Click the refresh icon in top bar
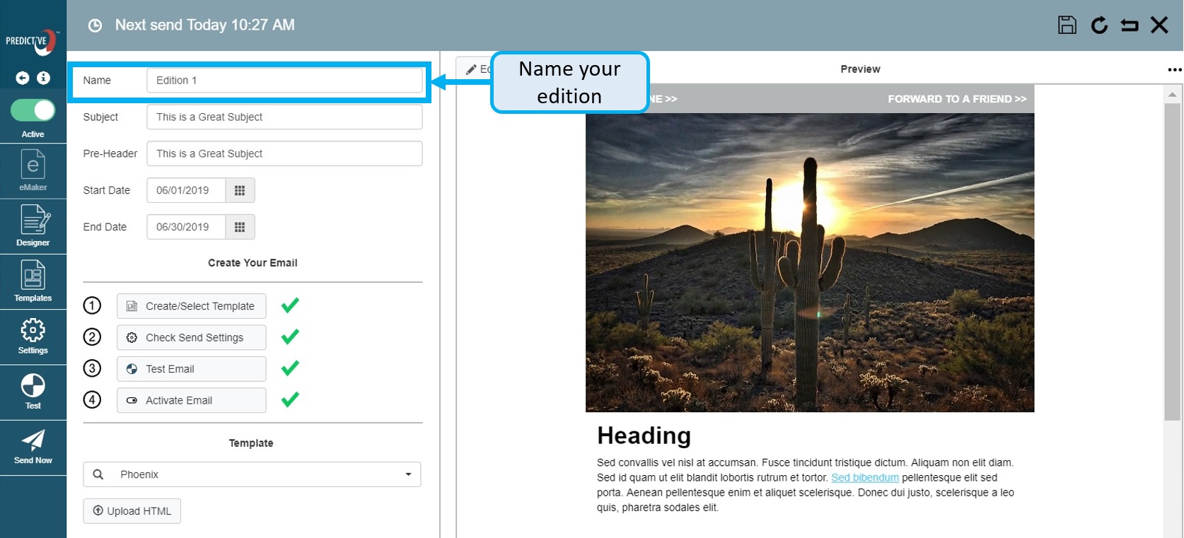This screenshot has width=1184, height=538. (1098, 25)
